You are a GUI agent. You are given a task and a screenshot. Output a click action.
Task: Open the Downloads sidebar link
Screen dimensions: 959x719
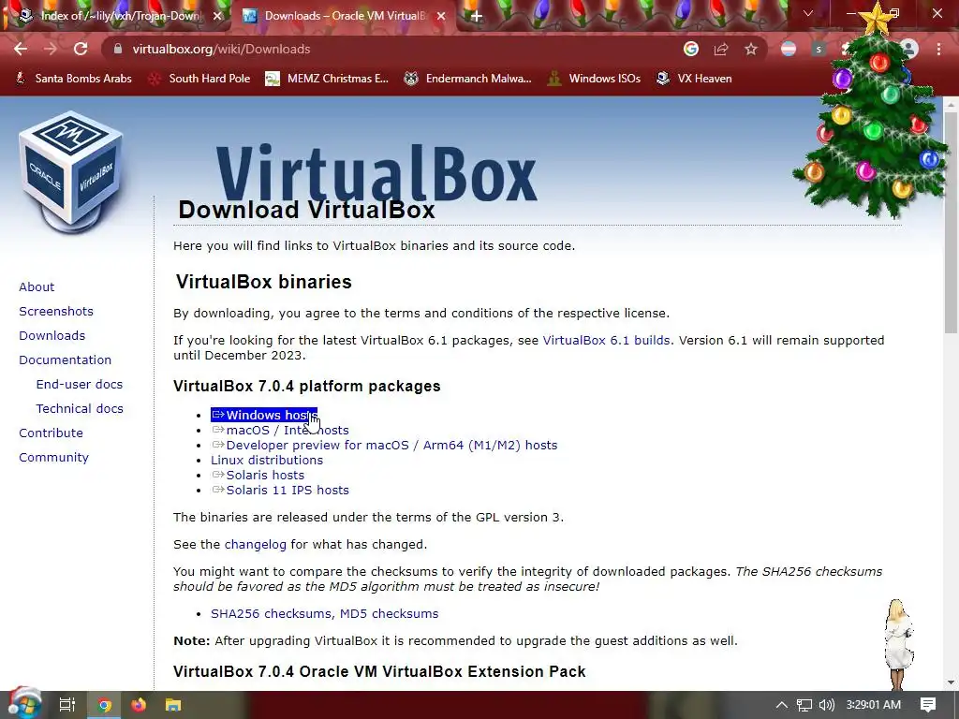(52, 336)
